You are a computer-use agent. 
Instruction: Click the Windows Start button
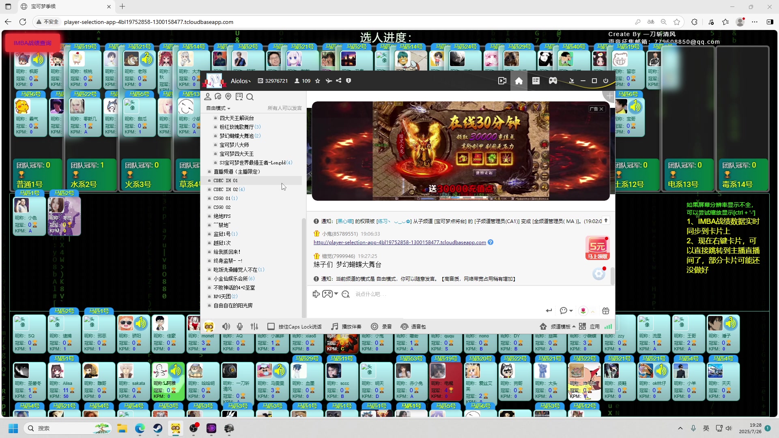pyautogui.click(x=13, y=428)
